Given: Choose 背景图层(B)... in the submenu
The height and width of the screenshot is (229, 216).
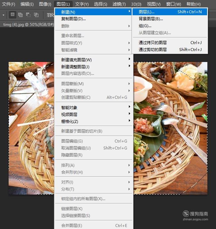Looking at the screenshot, I should point(170,19).
